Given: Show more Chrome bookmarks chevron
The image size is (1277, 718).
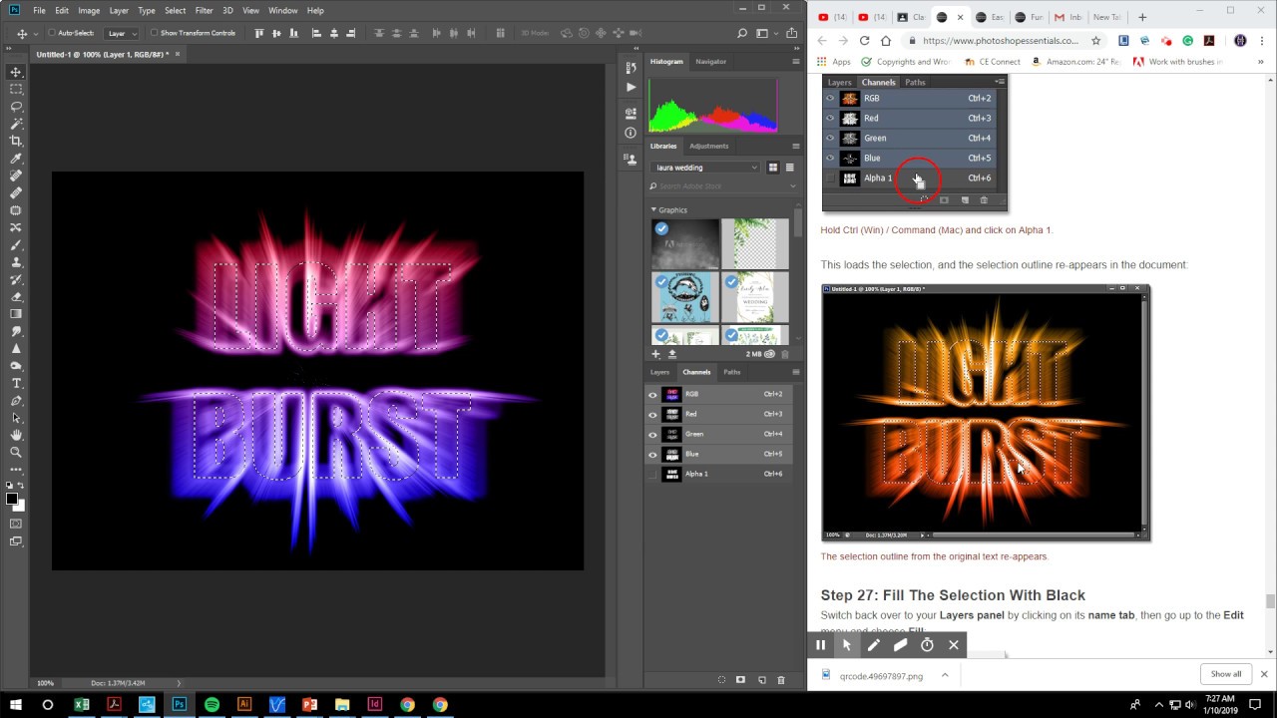Looking at the screenshot, I should pos(1261,62).
